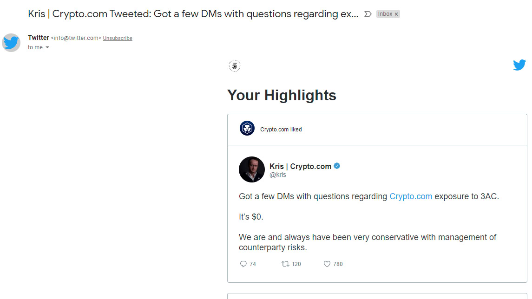Click the "Crypto.com liked" text

[x=281, y=130]
